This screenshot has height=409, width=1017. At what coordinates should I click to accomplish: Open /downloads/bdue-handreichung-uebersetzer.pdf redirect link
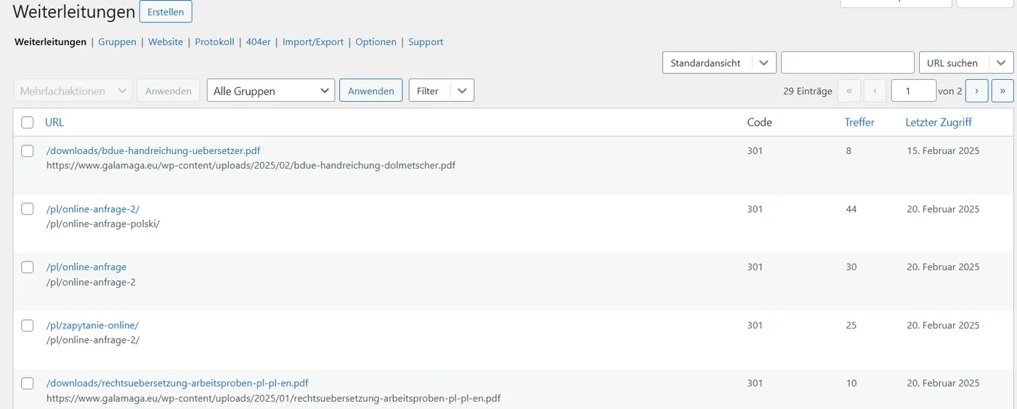click(153, 151)
